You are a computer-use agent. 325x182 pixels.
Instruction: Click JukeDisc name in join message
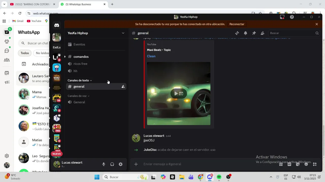150,150
